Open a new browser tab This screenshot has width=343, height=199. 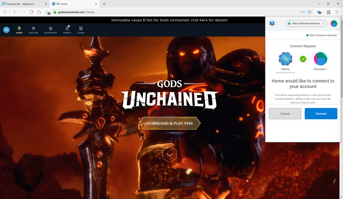click(x=104, y=4)
